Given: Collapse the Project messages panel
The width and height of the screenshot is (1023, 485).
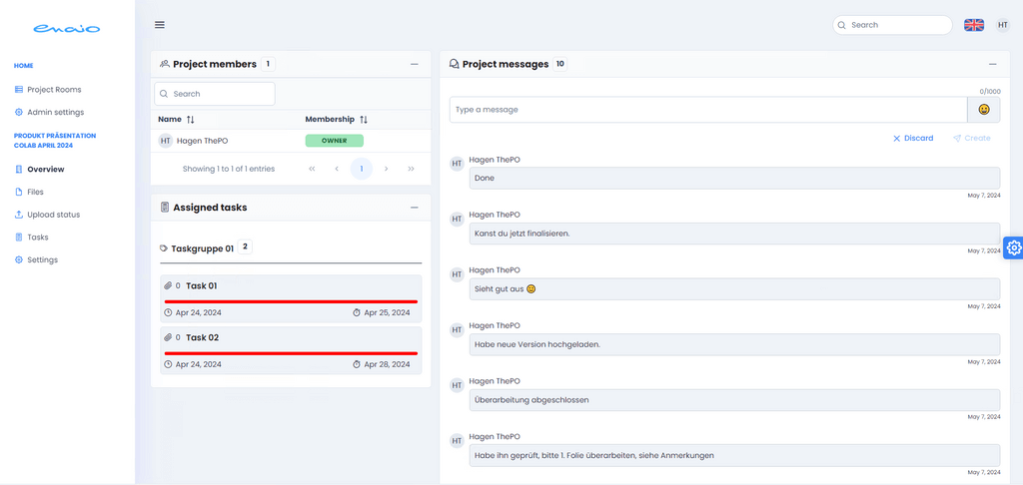Looking at the screenshot, I should click(x=993, y=64).
